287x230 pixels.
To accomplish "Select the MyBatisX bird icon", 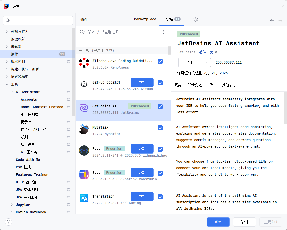I will coord(84,129).
